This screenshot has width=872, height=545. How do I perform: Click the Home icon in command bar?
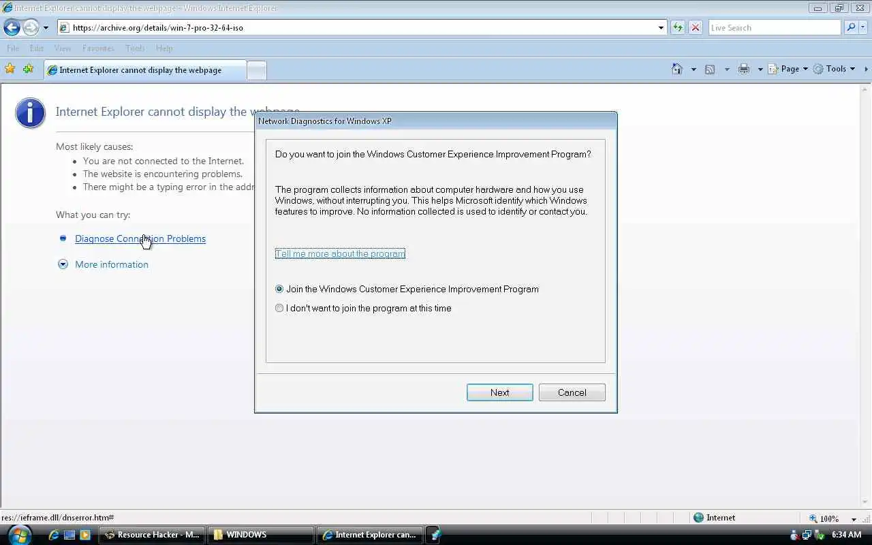tap(677, 69)
